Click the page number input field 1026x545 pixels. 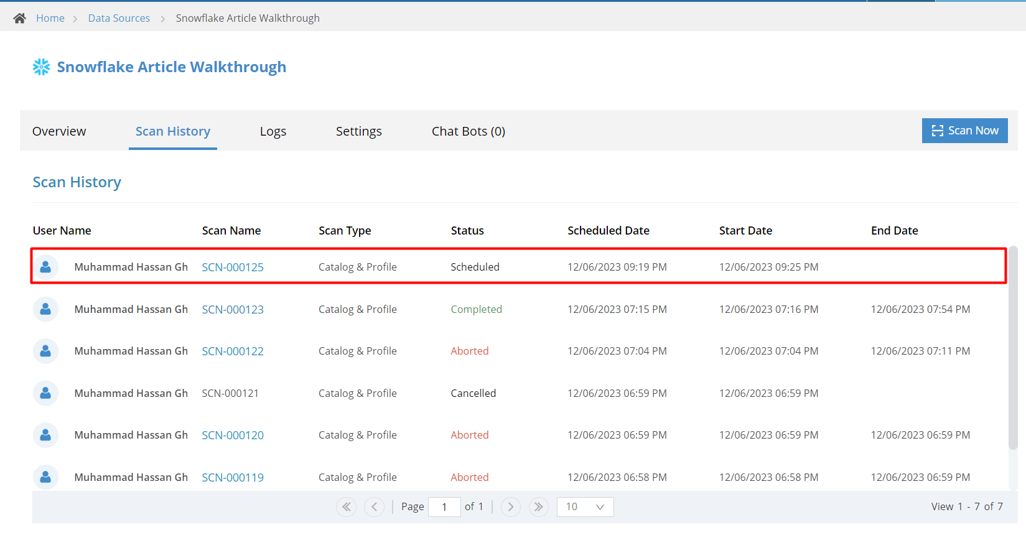point(444,507)
